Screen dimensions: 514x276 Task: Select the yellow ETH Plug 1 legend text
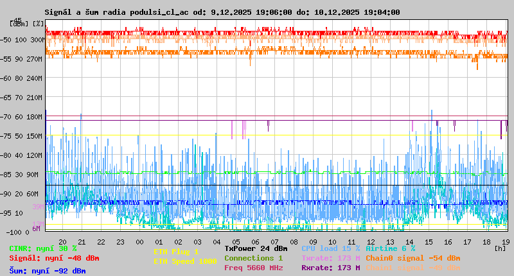click(176, 252)
